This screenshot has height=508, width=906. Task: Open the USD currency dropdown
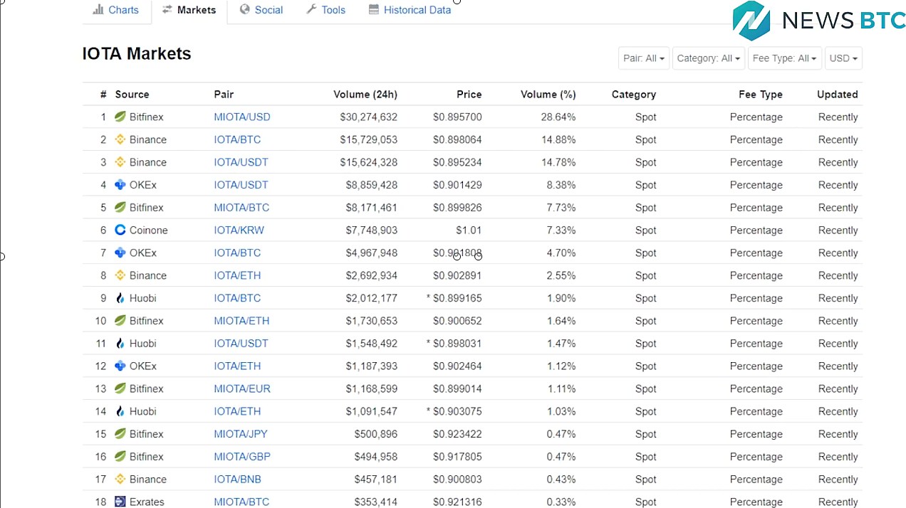pyautogui.click(x=843, y=58)
